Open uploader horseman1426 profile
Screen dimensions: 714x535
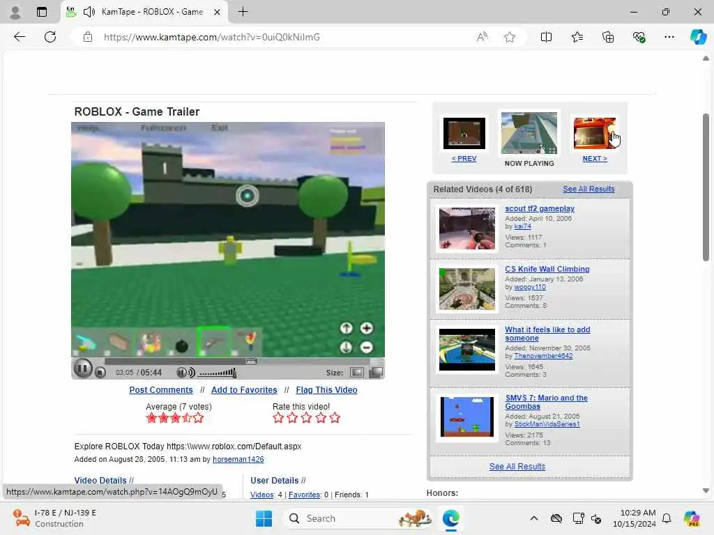[x=238, y=459]
